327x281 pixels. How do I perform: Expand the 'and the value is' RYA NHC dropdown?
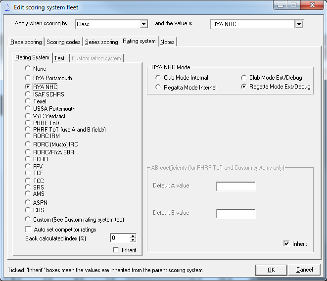[299, 24]
